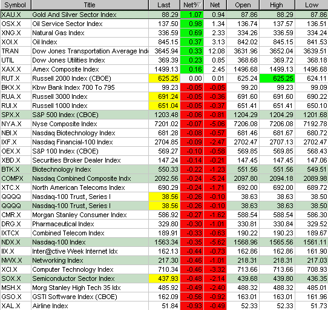Click the High column header
The height and width of the screenshot is (310, 328).
click(277, 5)
